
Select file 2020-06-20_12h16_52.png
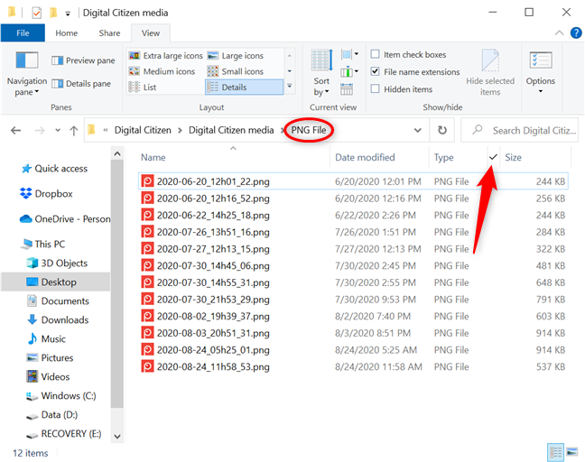pyautogui.click(x=353, y=199)
